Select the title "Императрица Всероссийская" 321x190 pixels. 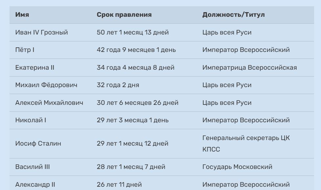tap(249, 67)
